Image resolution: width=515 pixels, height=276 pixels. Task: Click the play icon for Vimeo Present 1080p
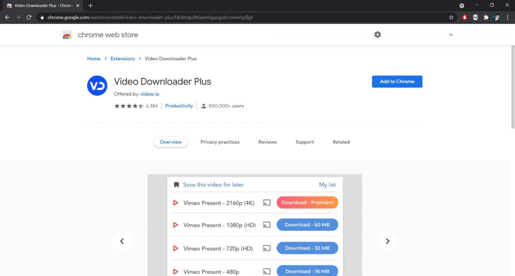pyautogui.click(x=176, y=225)
